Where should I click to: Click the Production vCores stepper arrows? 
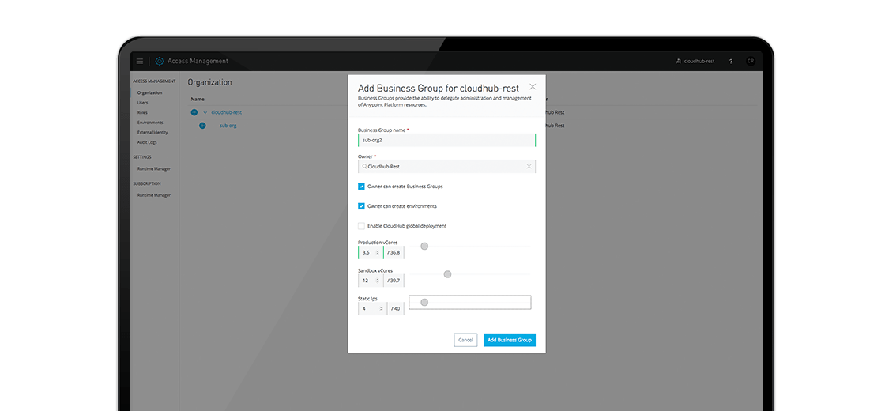pyautogui.click(x=378, y=253)
